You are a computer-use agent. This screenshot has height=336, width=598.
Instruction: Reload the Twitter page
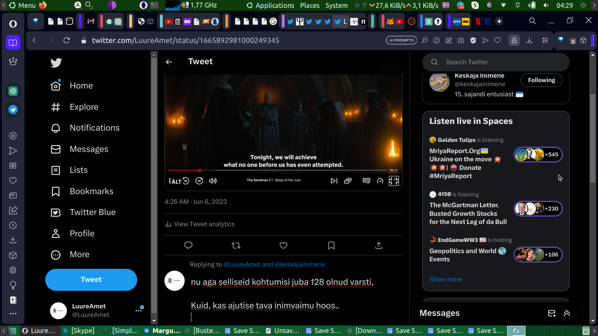[x=67, y=40]
